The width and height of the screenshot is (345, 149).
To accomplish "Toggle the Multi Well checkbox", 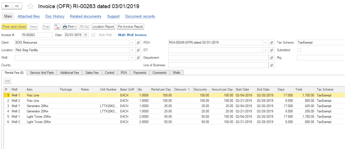I will [x=94, y=35].
